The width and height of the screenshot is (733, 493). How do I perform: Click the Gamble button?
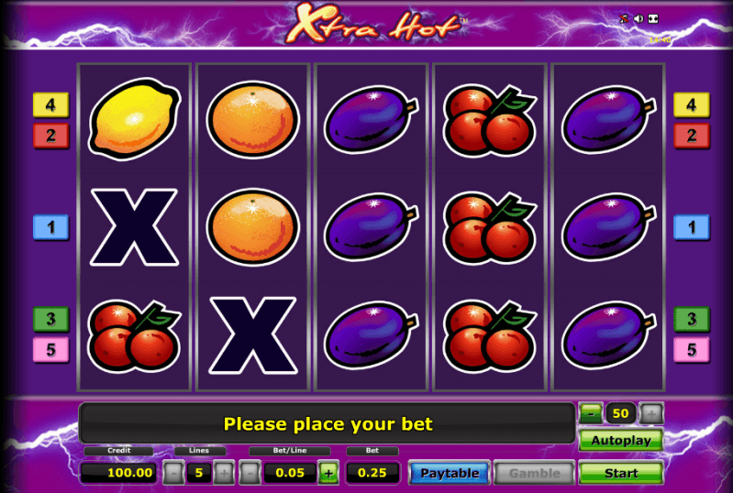(534, 473)
